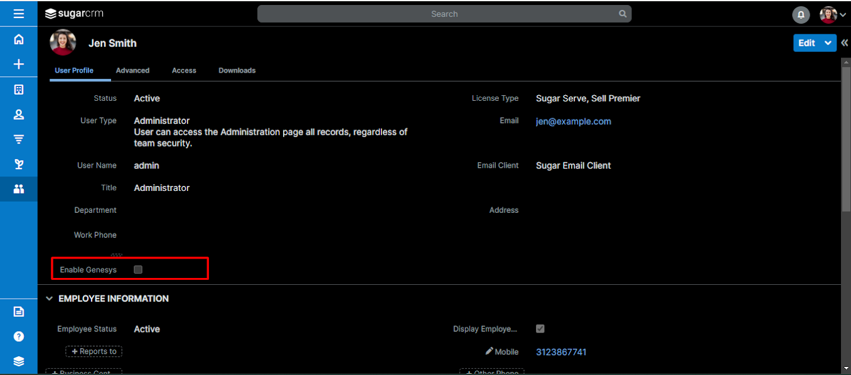Screen dimensions: 851x375
Task: Click the Sugar Email Client value
Action: tap(574, 166)
